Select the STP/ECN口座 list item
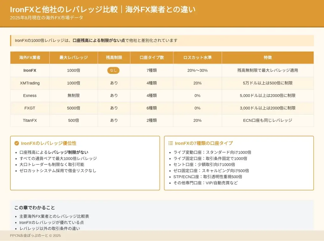Image resolution: width=324 pixels, height=241 pixels. click(x=208, y=177)
